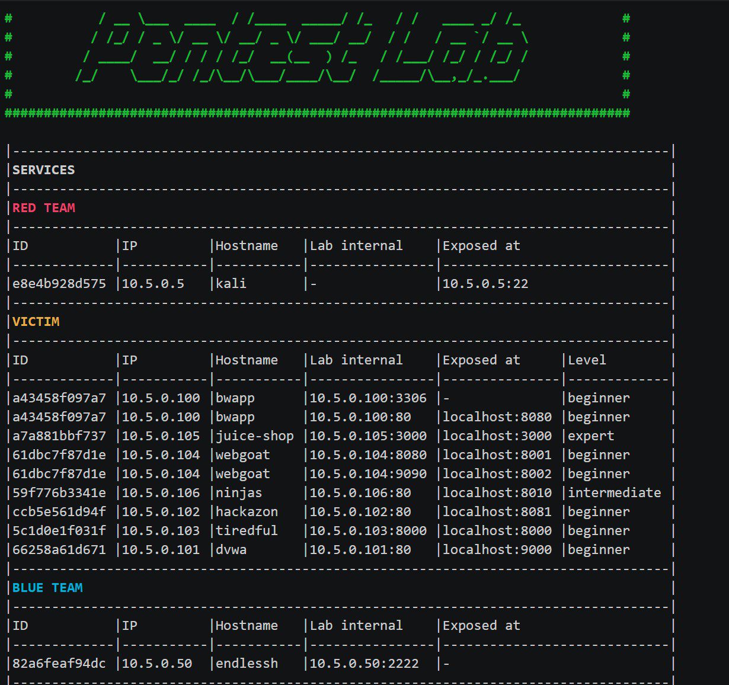This screenshot has width=729, height=685.
Task: Click exposed address localhost:9000
Action: [x=497, y=550]
